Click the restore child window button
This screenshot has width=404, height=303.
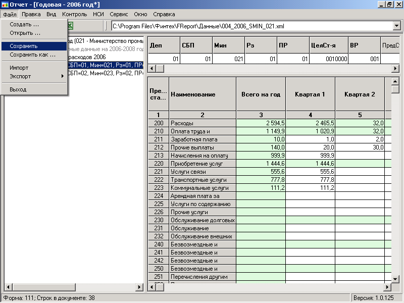[x=389, y=5]
